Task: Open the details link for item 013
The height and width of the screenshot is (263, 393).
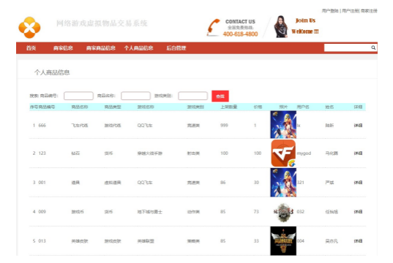Action: tap(358, 241)
